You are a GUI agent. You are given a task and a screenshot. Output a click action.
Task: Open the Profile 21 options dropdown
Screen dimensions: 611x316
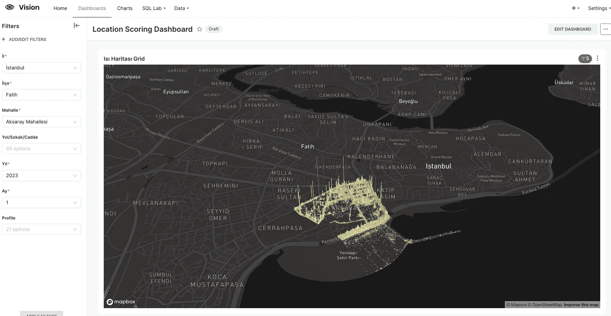[x=42, y=229]
